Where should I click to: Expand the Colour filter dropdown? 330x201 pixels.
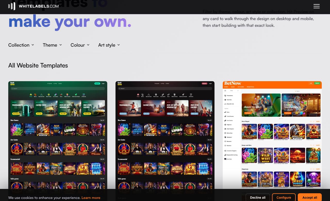point(80,45)
